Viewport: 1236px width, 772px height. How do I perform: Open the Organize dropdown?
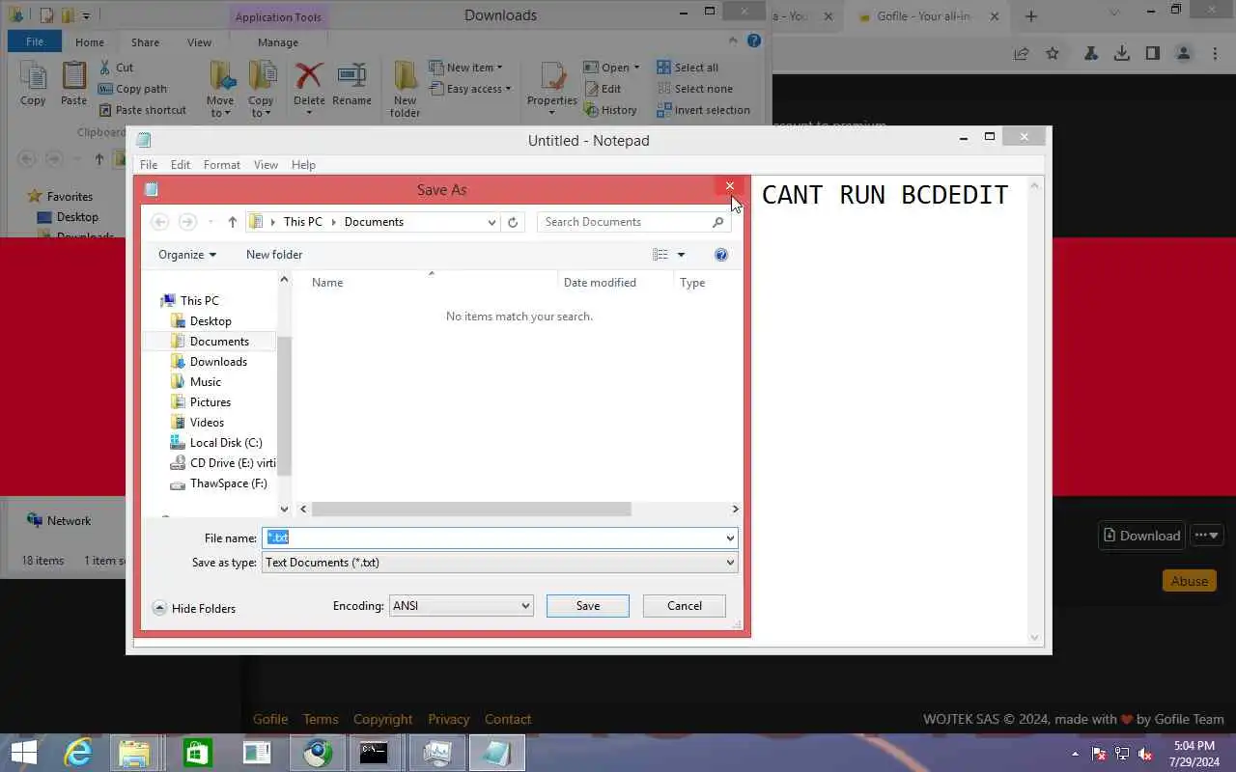pos(187,255)
